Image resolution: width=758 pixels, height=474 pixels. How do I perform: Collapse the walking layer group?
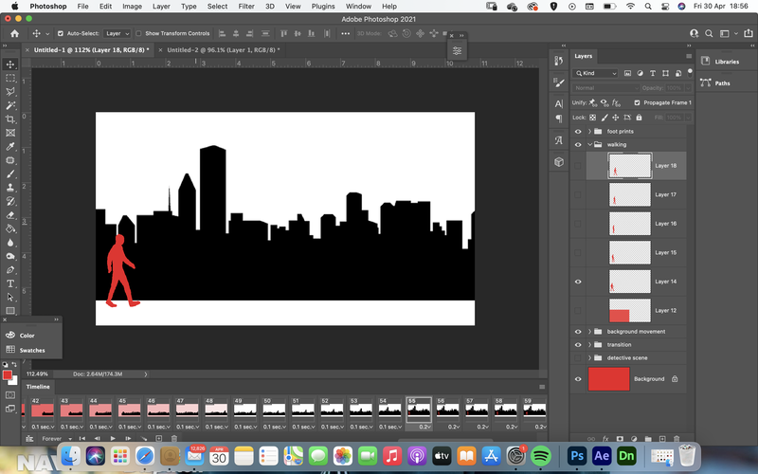click(589, 144)
